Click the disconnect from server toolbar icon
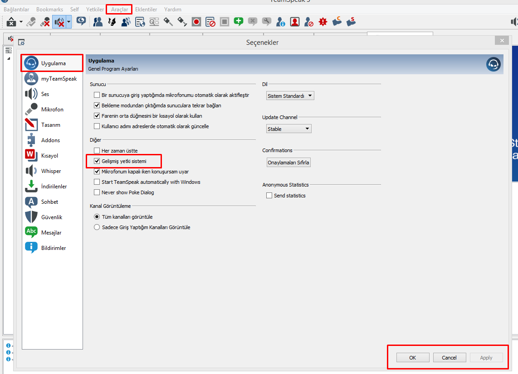This screenshot has width=518, height=374. coord(11,22)
